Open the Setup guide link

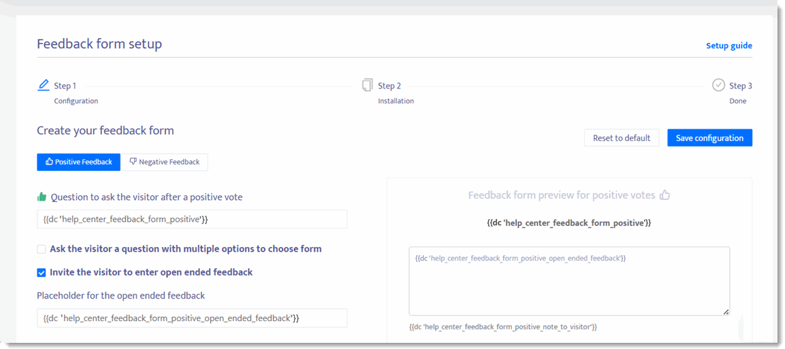tap(729, 46)
